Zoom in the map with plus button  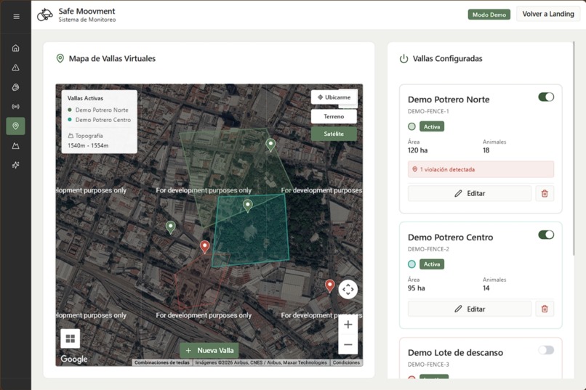click(348, 325)
